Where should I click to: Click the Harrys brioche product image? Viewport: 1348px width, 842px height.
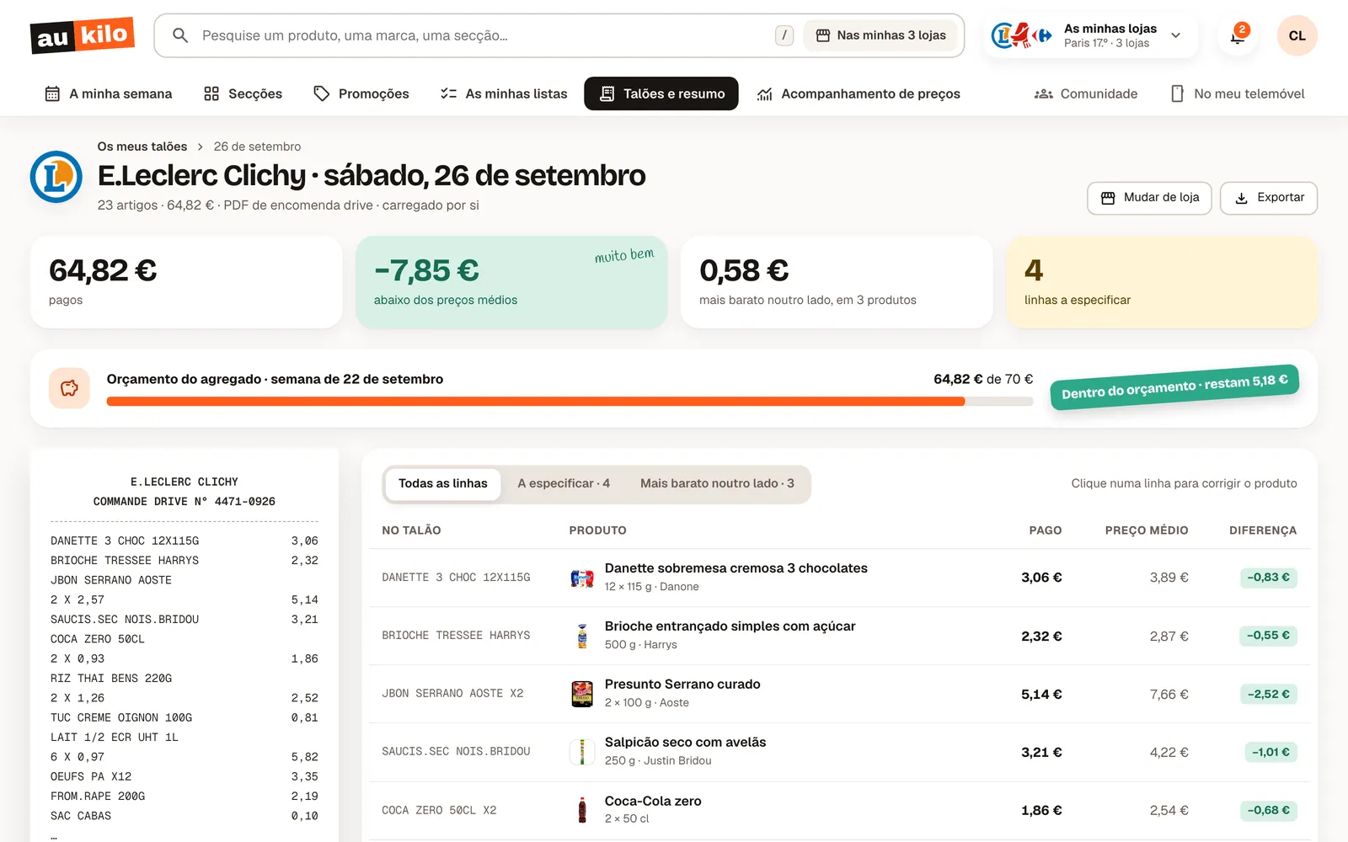[582, 636]
